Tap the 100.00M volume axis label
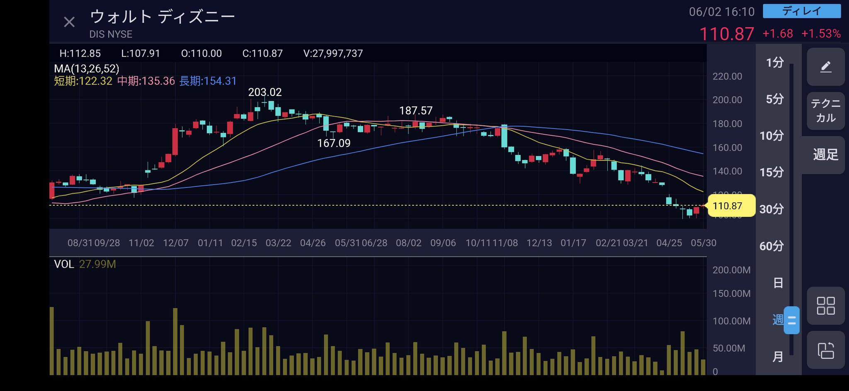 pos(731,321)
